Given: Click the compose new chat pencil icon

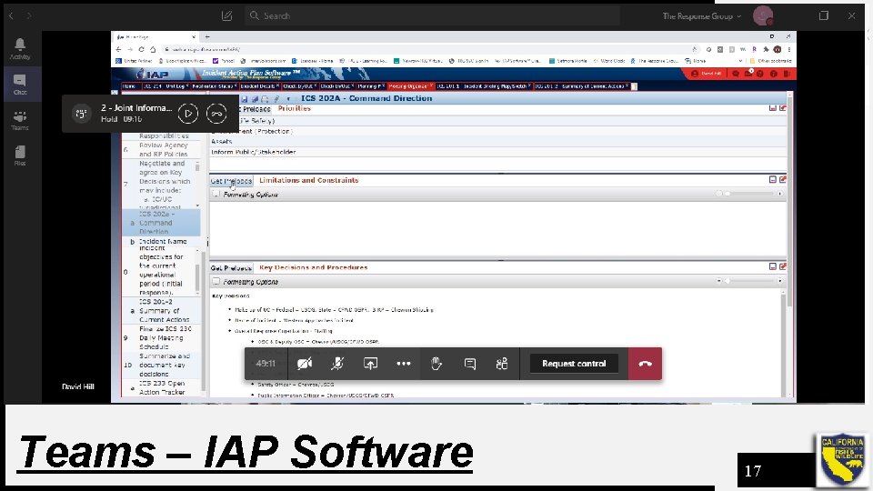Looking at the screenshot, I should (226, 15).
